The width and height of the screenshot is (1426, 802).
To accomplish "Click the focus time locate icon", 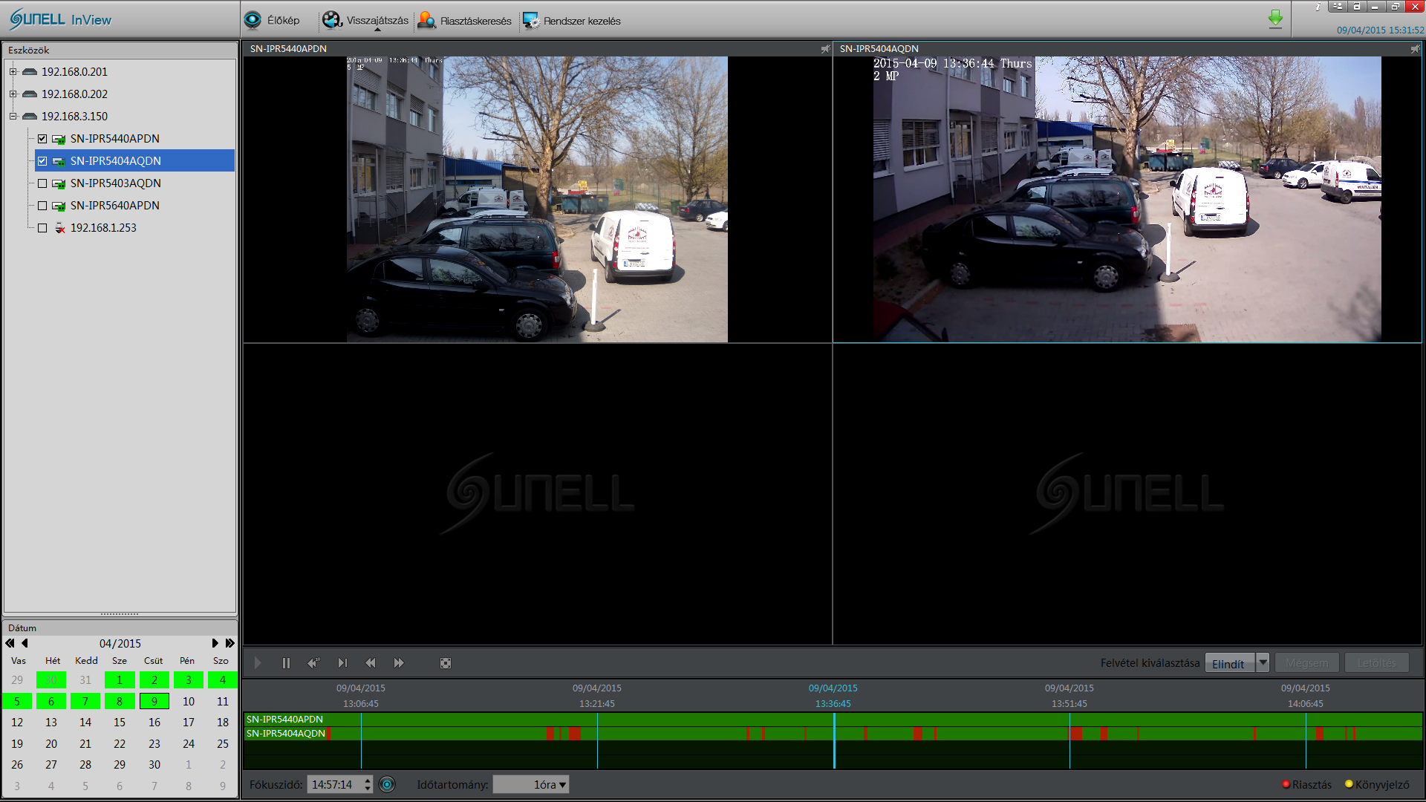I will pos(387,784).
